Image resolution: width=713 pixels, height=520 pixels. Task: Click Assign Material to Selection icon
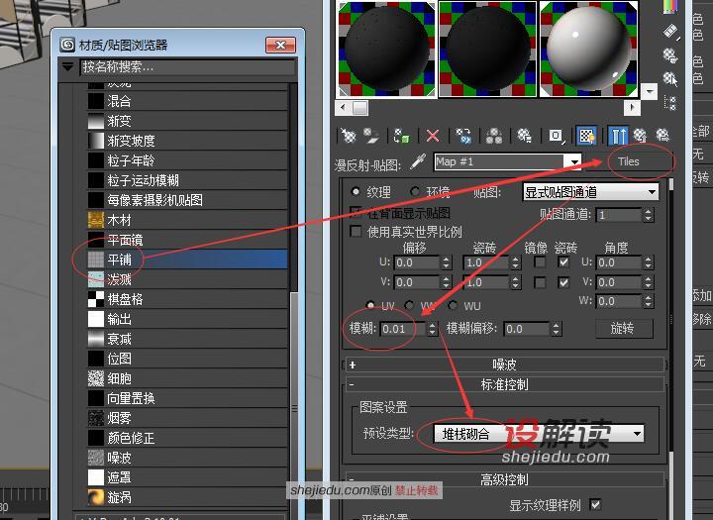401,136
